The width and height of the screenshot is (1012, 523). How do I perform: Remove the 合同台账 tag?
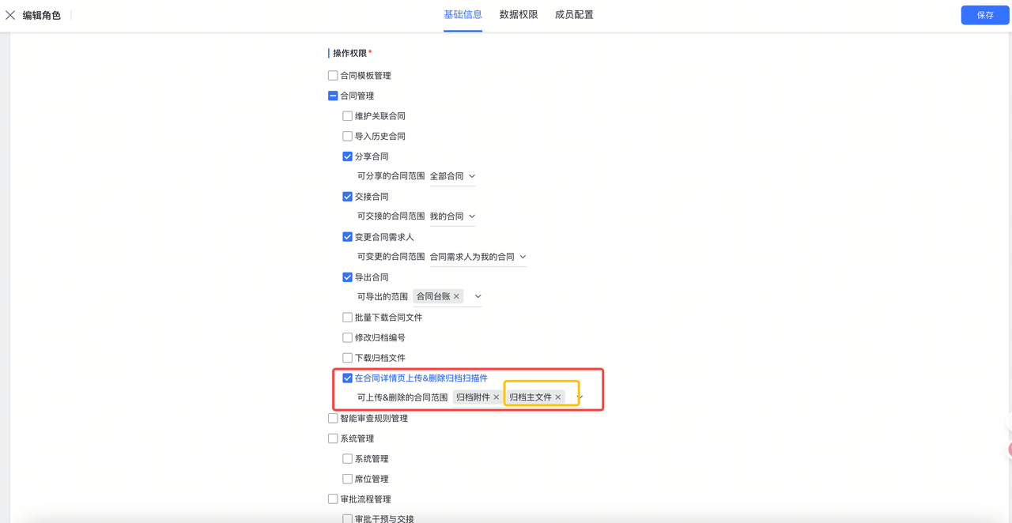(457, 296)
